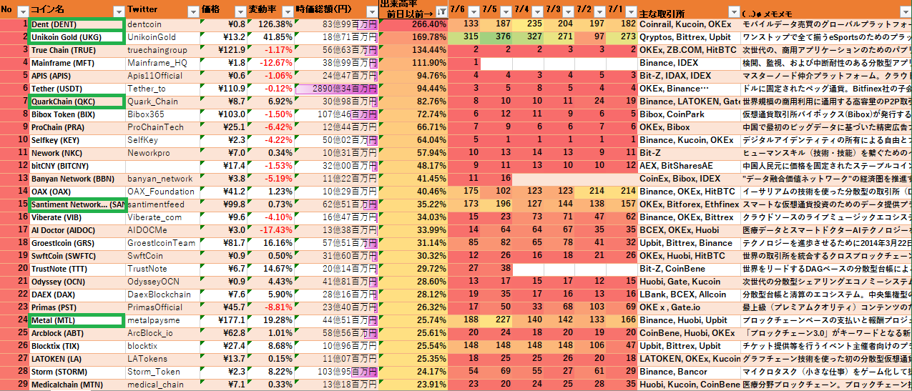
Task: Open the コイン名 column filter dropdown
Action: pyautogui.click(x=119, y=11)
